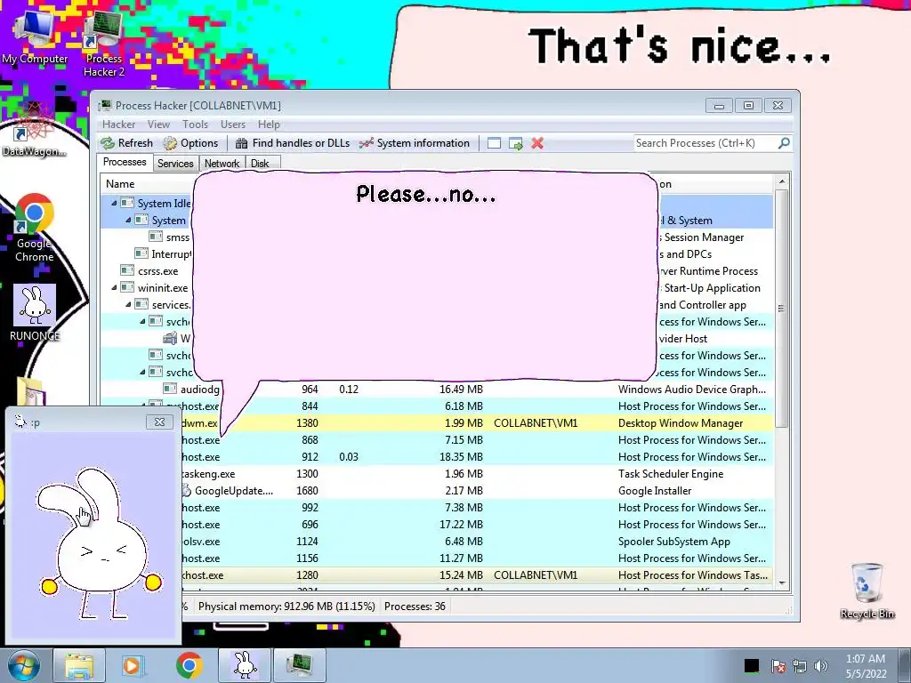
Task: Open File Explorer from taskbar
Action: coord(78,665)
